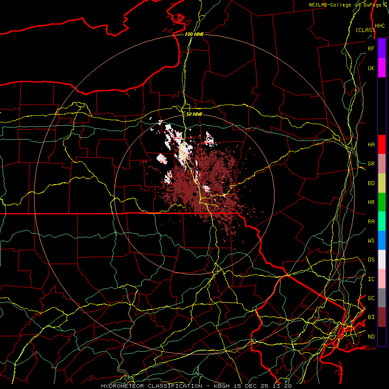Click the 'DS' legend label

coord(371,260)
